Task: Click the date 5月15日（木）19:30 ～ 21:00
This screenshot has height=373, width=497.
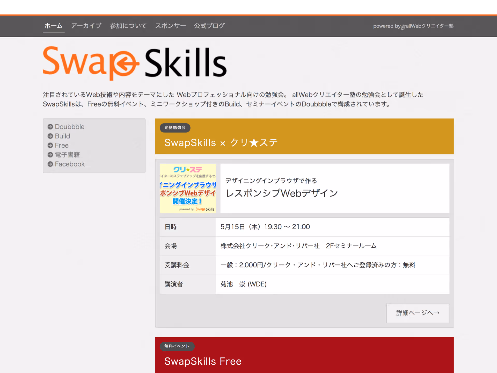Action: (x=265, y=227)
